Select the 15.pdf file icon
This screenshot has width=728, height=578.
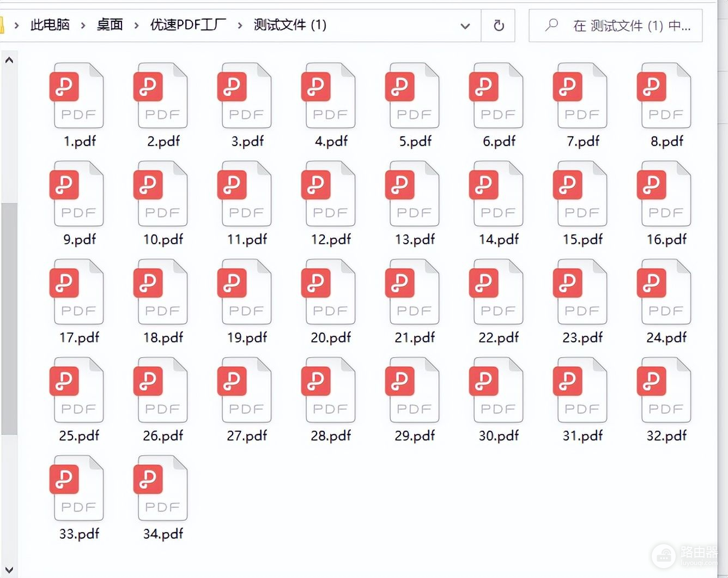(x=581, y=194)
